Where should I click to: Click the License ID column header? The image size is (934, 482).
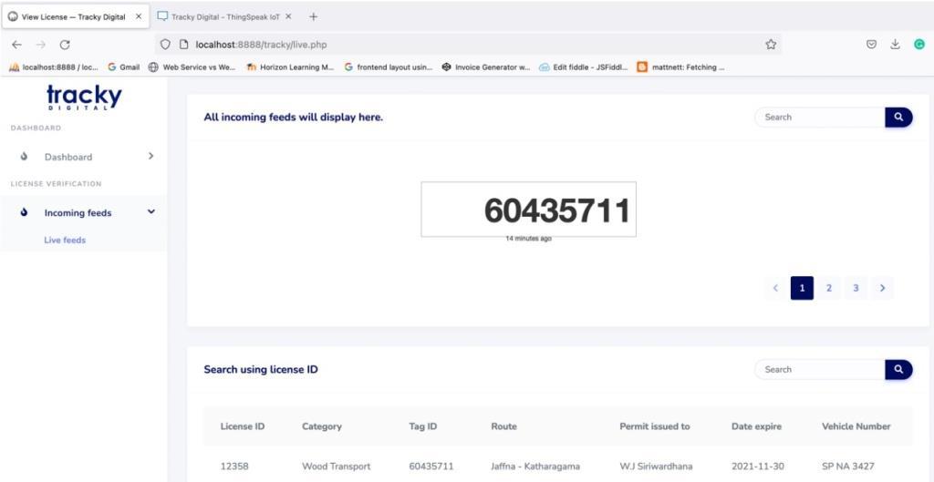pyautogui.click(x=243, y=426)
